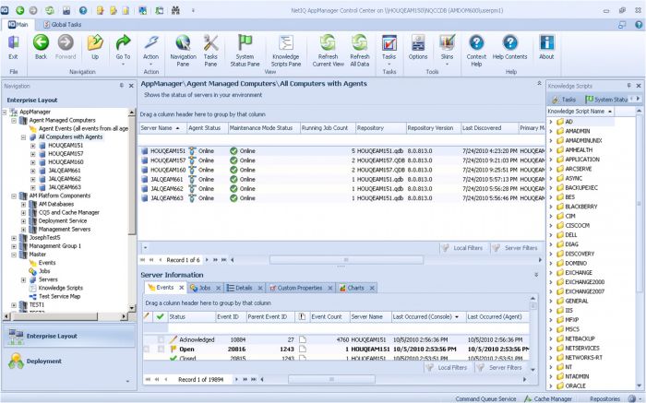This screenshot has width=646, height=403.
Task: Refresh Current View
Action: pos(328,50)
